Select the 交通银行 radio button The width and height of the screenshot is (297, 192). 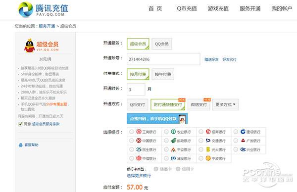pyautogui.click(x=201, y=141)
